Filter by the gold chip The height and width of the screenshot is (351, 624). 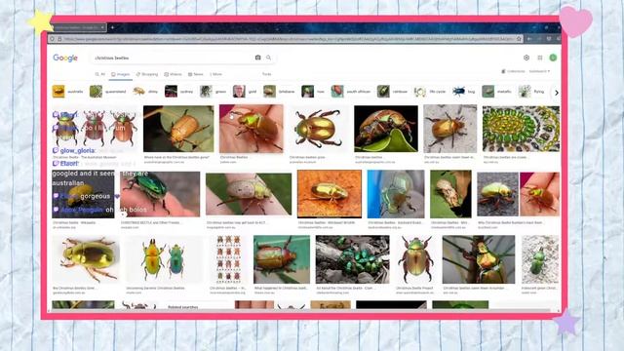tap(245, 91)
